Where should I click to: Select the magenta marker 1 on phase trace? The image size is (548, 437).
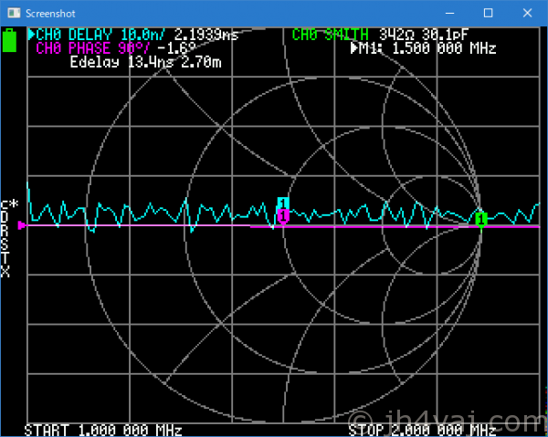click(x=283, y=216)
